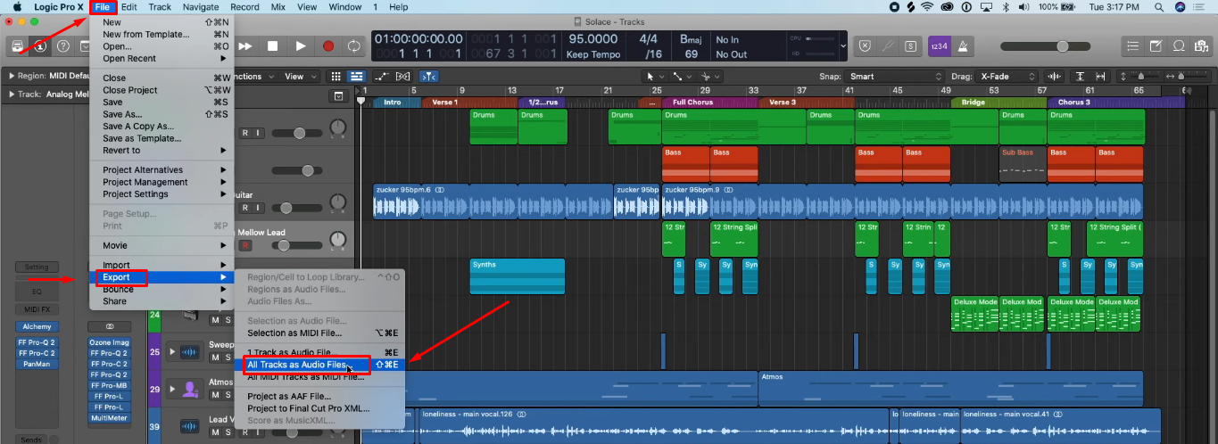
Task: Click the Vertical Auto Zoom button
Action: pyautogui.click(x=1080, y=77)
